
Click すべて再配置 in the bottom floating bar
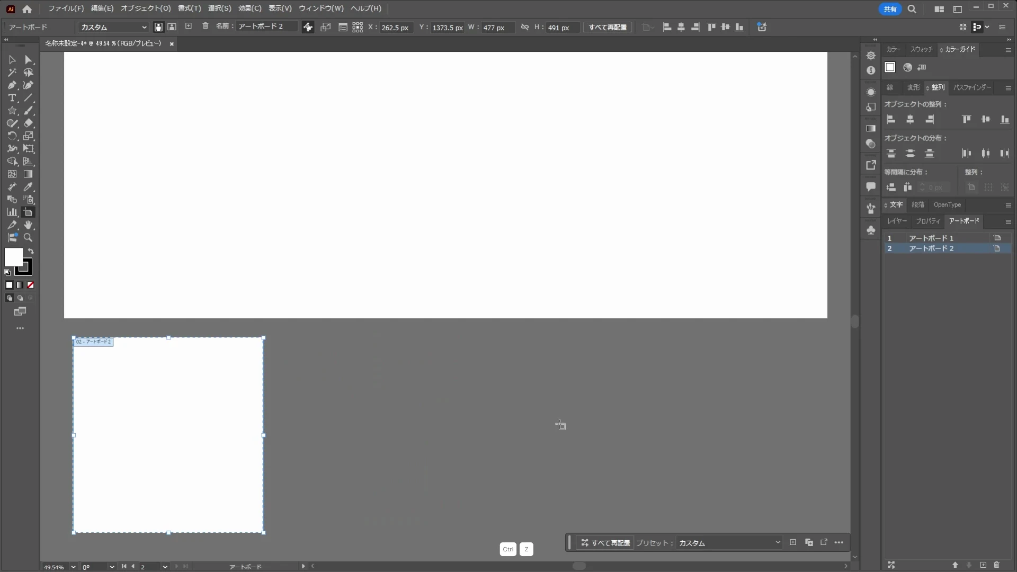pos(605,543)
